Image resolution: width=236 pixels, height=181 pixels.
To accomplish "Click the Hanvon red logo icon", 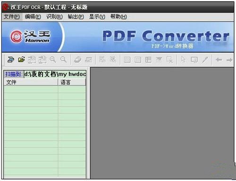I will [x=16, y=36].
